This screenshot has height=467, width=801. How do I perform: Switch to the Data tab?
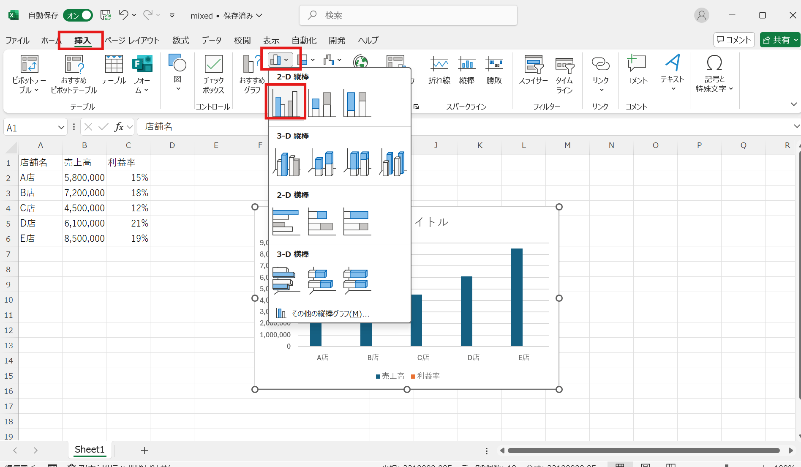point(211,41)
